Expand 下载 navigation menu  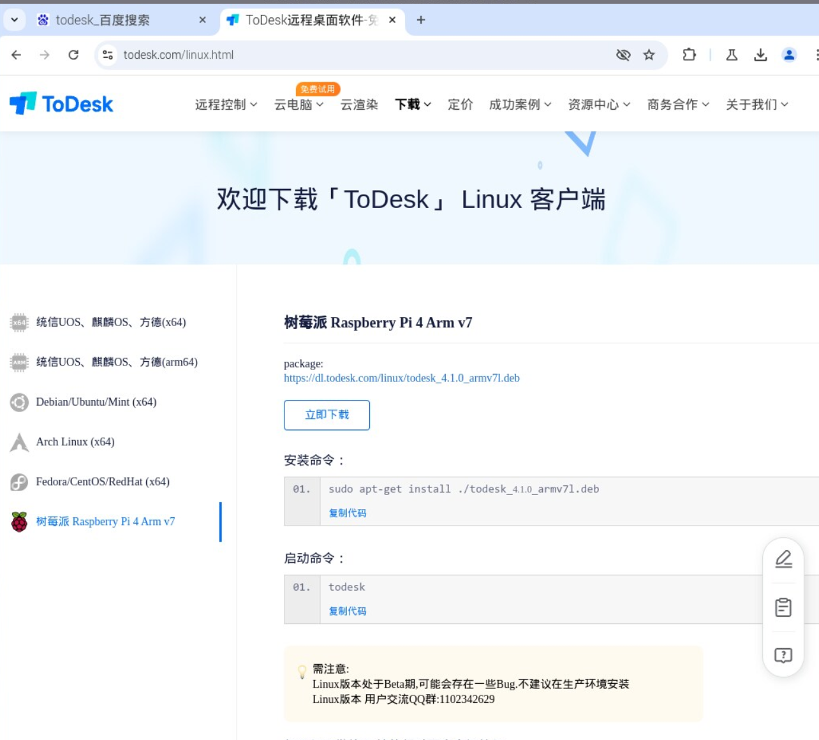(413, 105)
